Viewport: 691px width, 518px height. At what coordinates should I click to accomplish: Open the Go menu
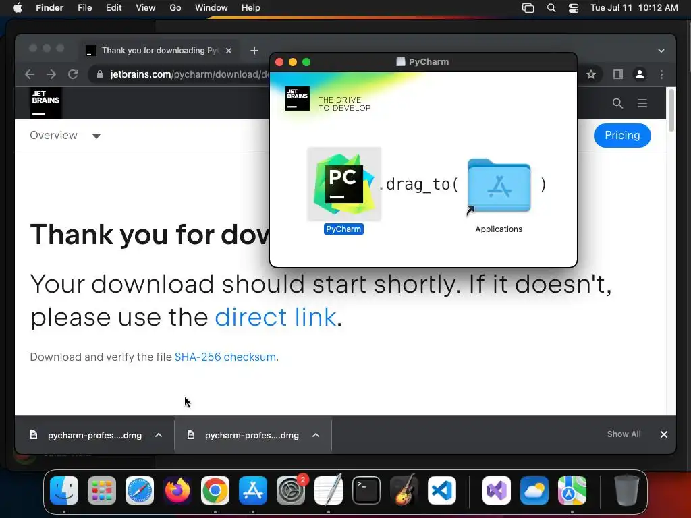point(175,8)
